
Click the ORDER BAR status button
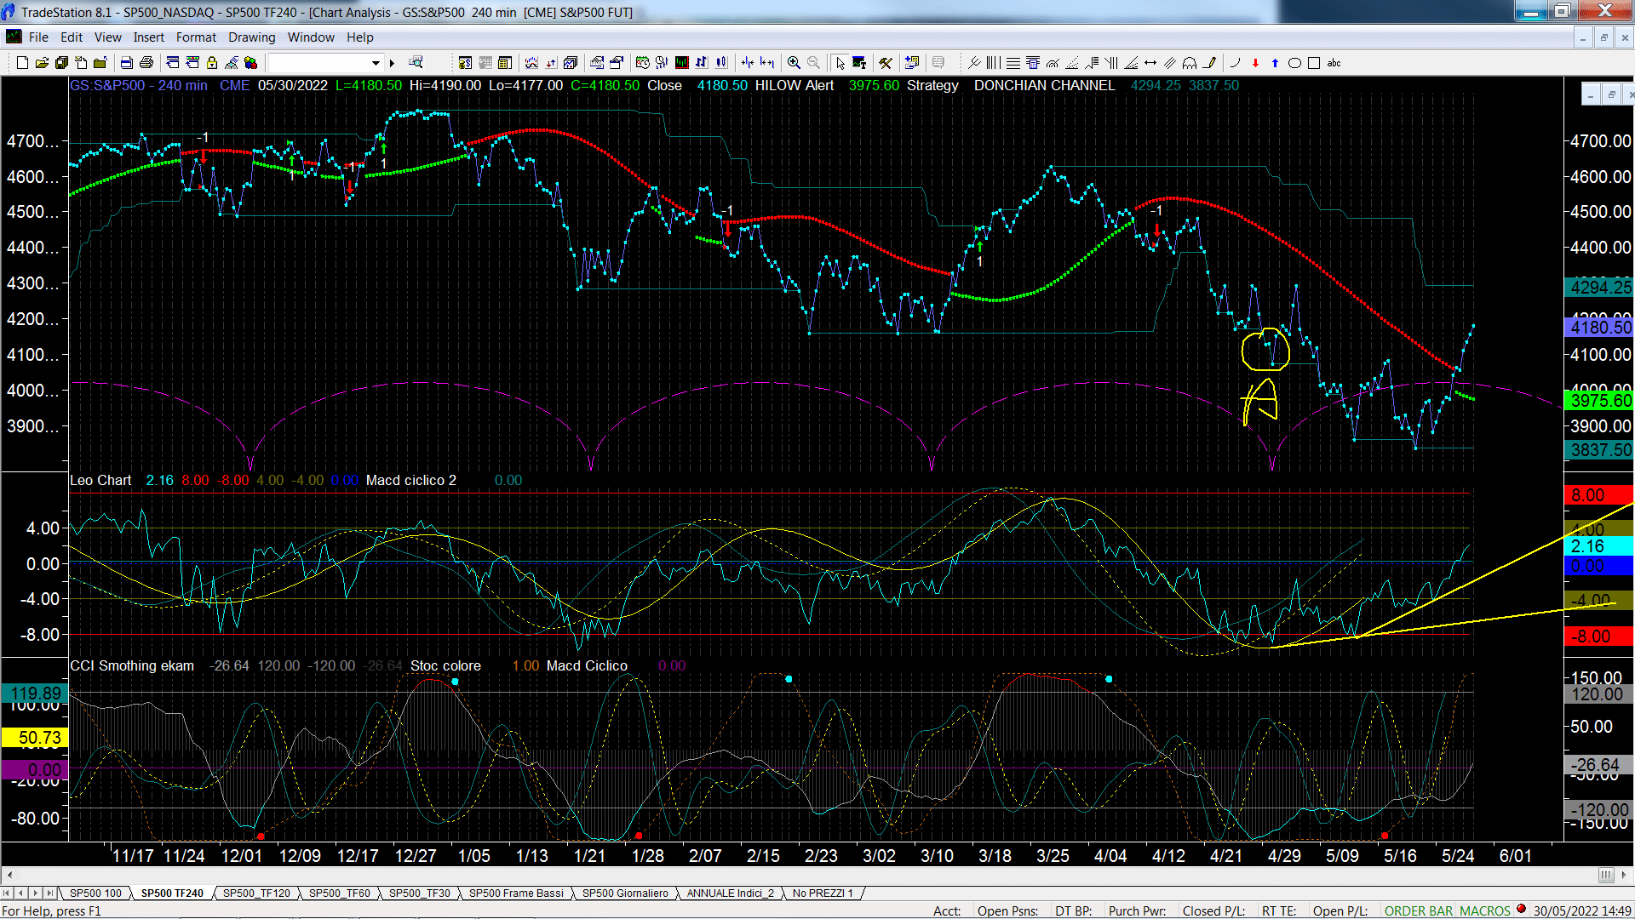click(1419, 910)
